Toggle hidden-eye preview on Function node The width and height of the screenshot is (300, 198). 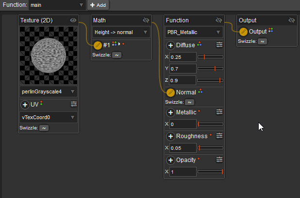218,20
